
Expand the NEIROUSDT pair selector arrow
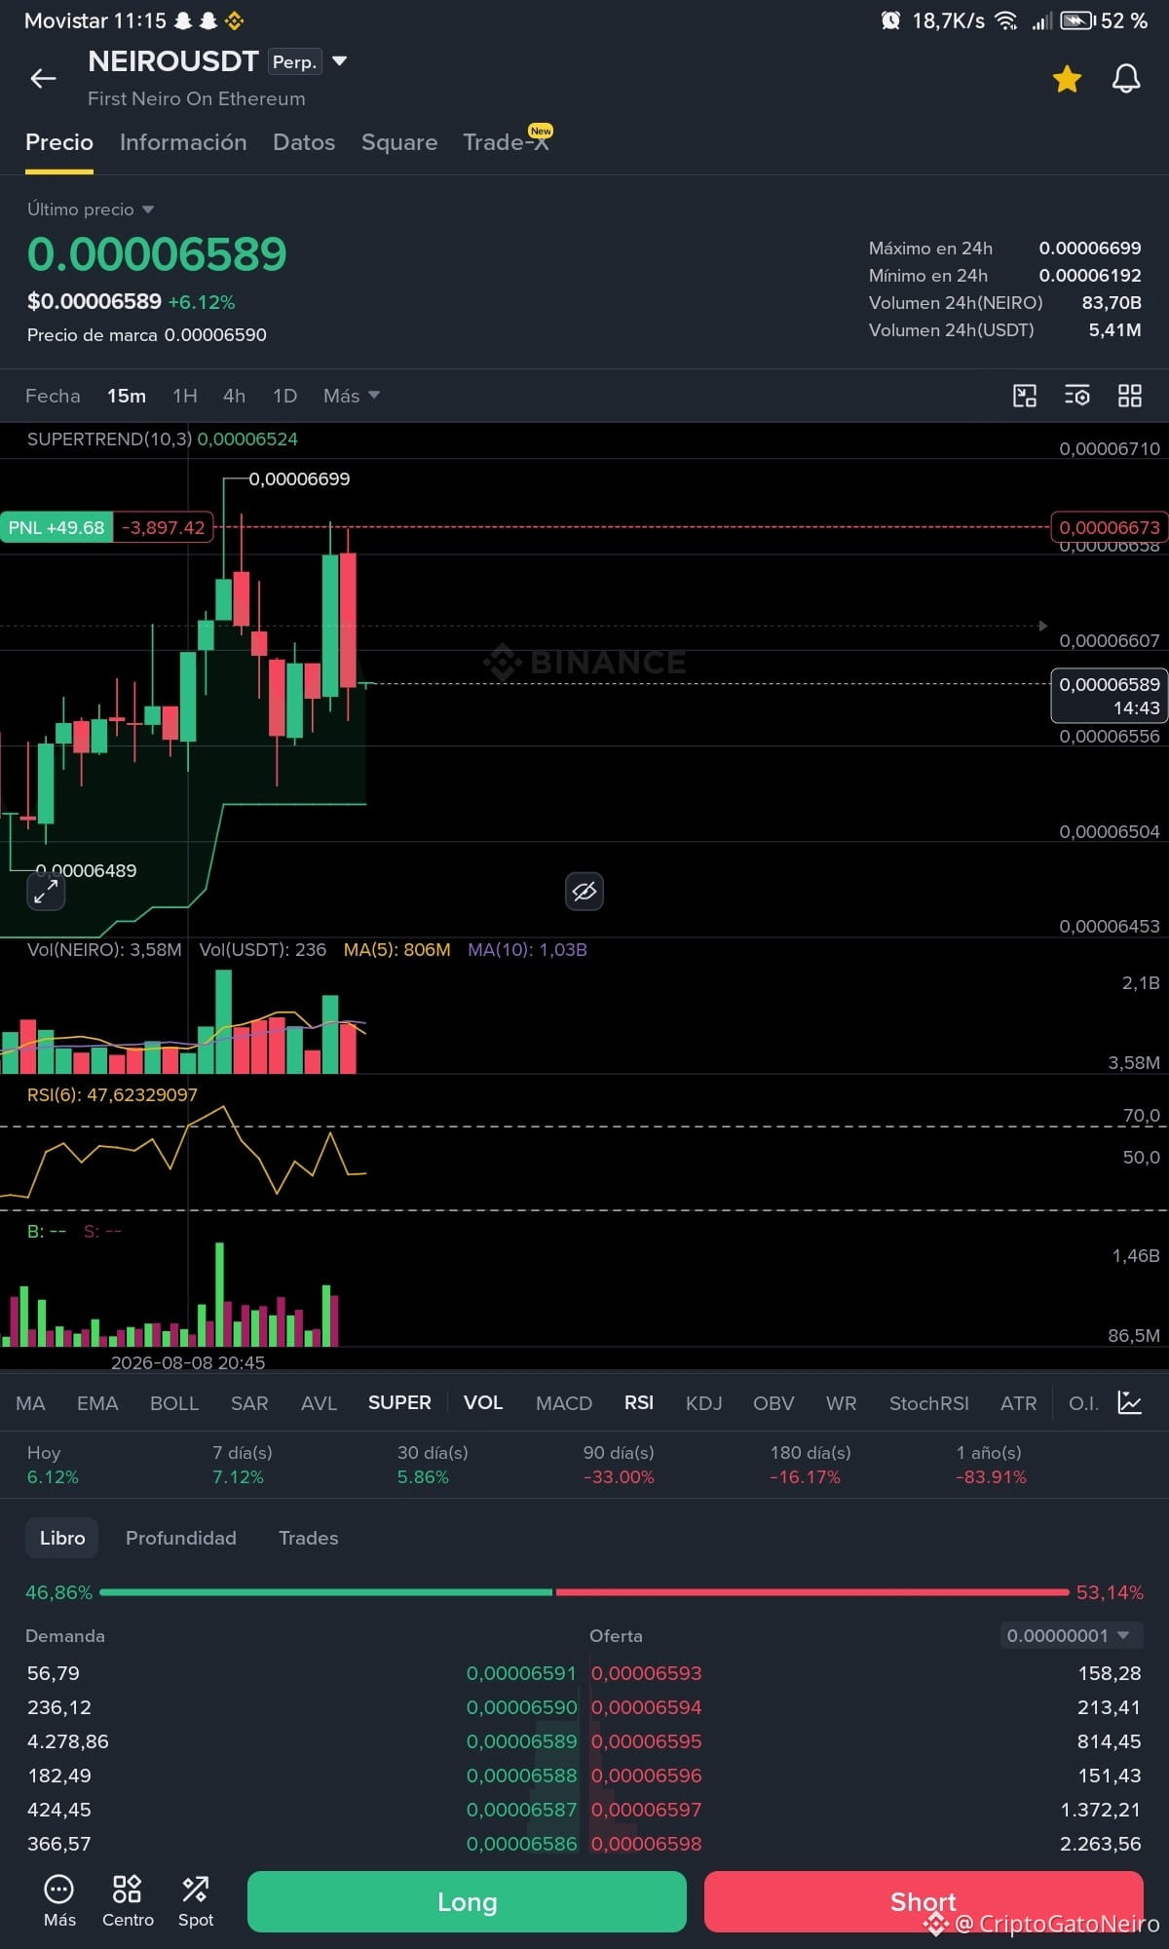click(x=340, y=61)
